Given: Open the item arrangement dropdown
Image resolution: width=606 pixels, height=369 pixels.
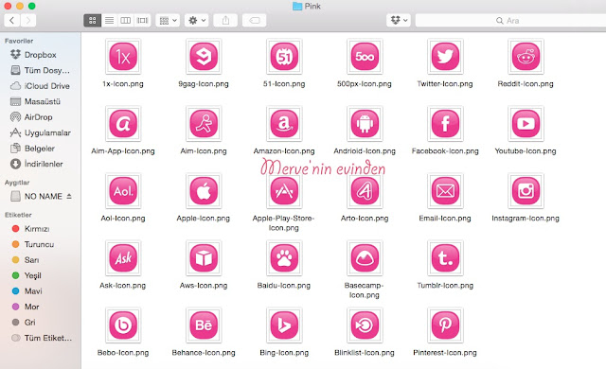Looking at the screenshot, I should [168, 21].
